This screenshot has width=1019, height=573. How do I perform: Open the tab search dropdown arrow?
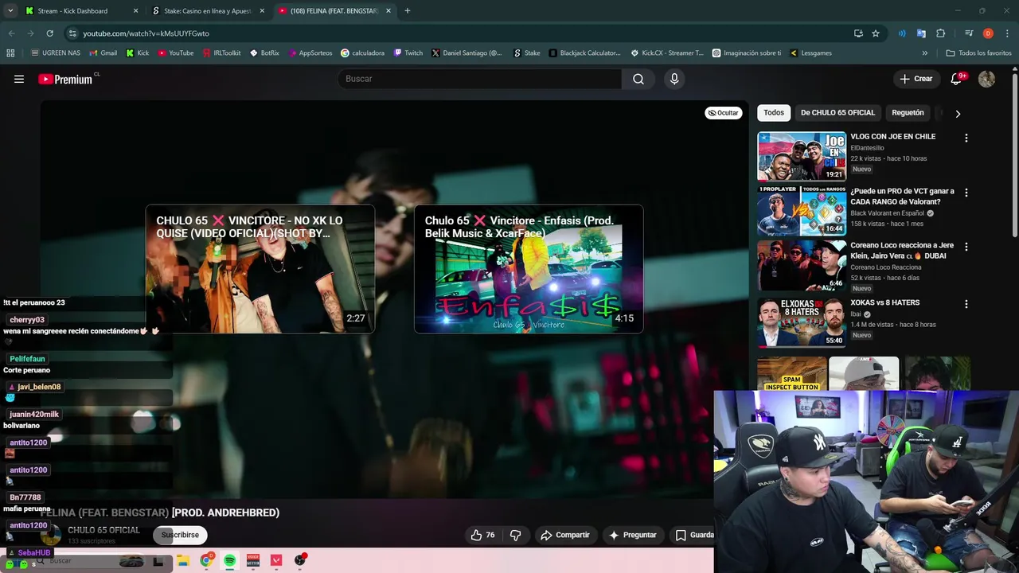[10, 11]
